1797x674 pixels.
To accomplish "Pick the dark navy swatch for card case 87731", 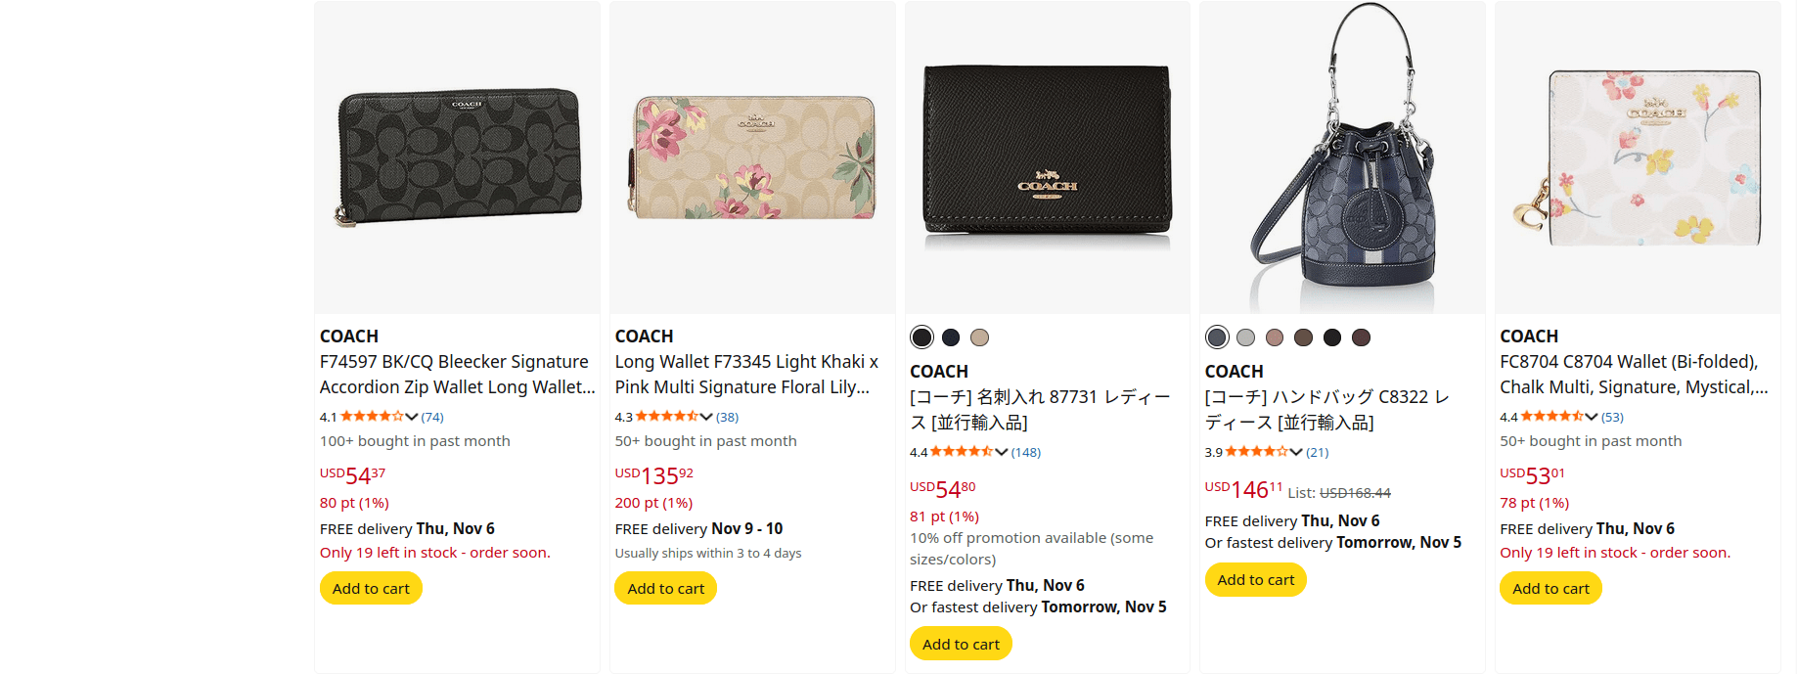I will click(951, 337).
